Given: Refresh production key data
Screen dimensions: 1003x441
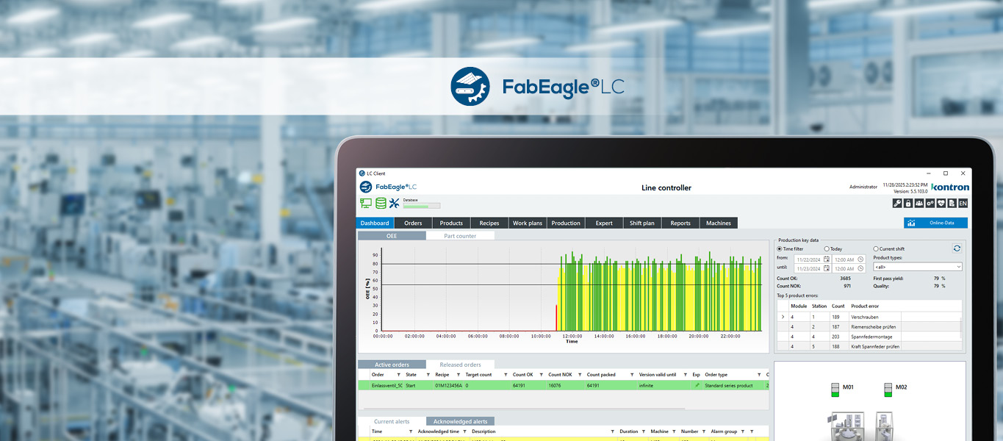Looking at the screenshot, I should pyautogui.click(x=957, y=248).
